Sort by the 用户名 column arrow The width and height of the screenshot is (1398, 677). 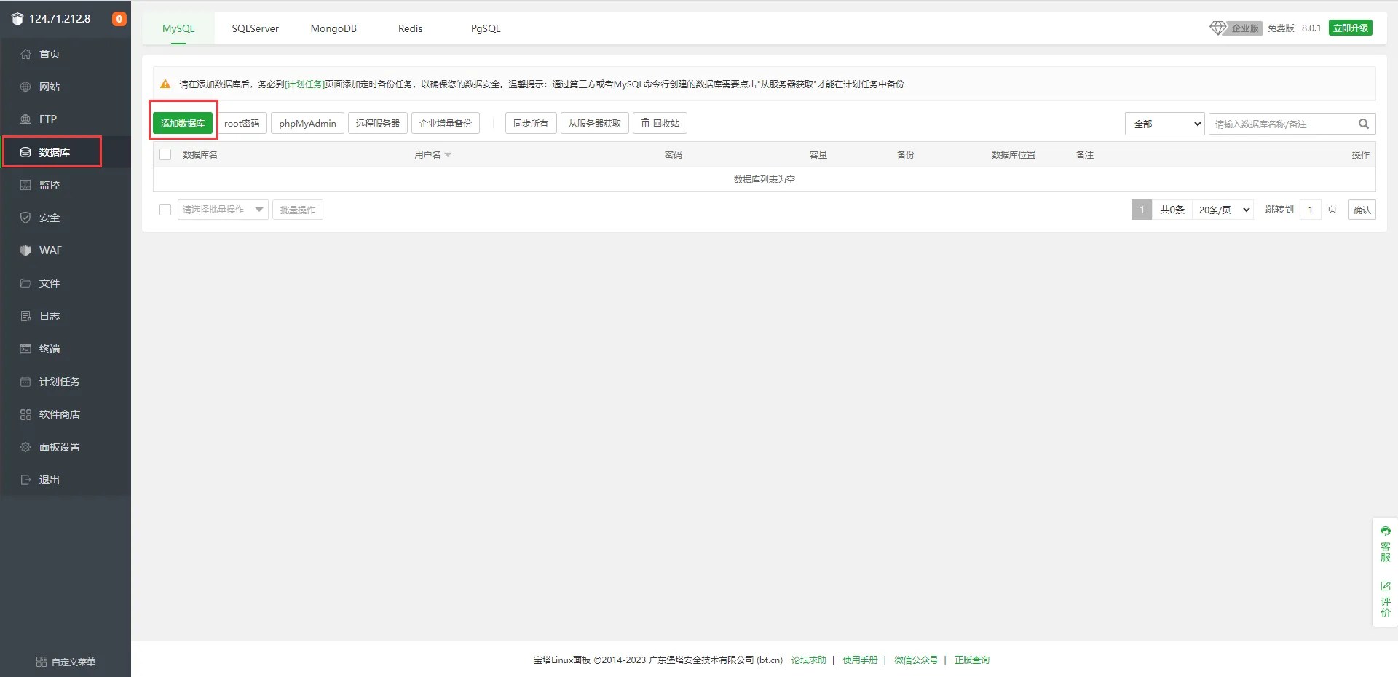click(x=448, y=155)
